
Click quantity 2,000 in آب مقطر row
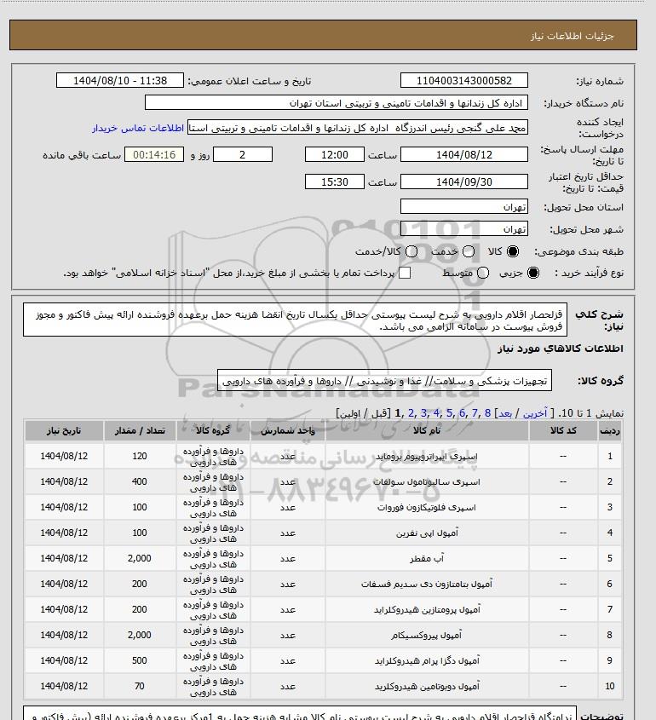tap(140, 558)
